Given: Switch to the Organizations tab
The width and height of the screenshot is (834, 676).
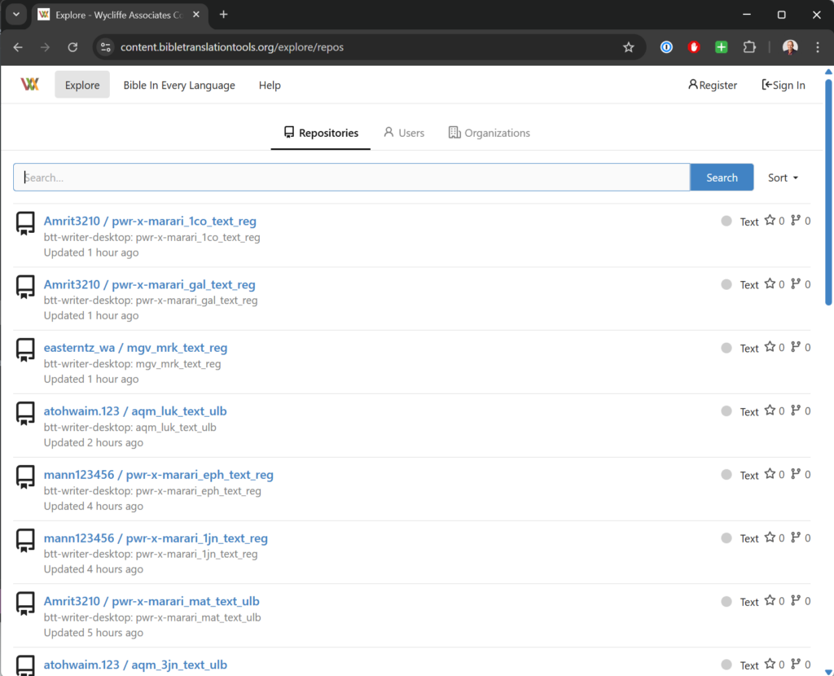Looking at the screenshot, I should click(x=489, y=133).
